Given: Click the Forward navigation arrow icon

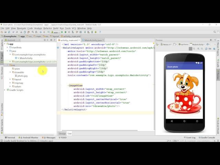Looking at the screenshot, I should pyautogui.click(x=44, y=32).
